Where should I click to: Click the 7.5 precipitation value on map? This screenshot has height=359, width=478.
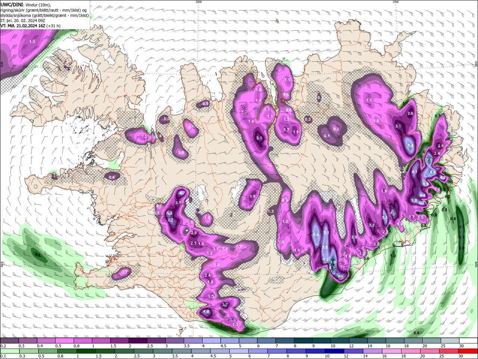click(x=429, y=160)
